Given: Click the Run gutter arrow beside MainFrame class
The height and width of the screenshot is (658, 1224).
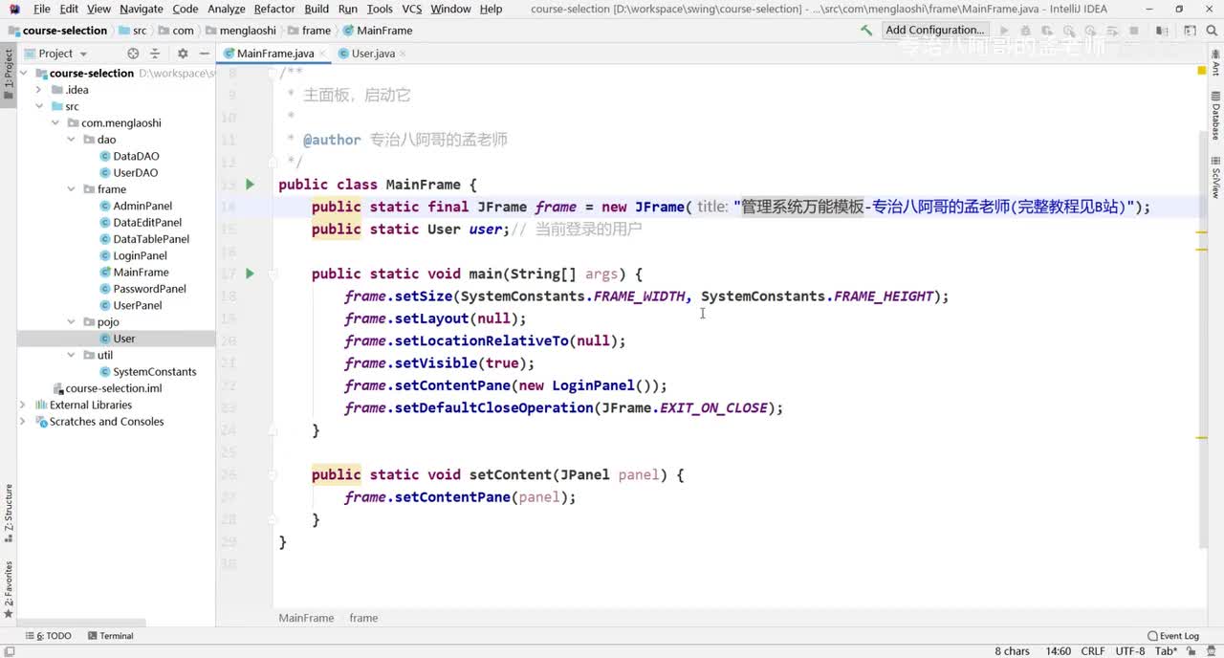Looking at the screenshot, I should [250, 185].
